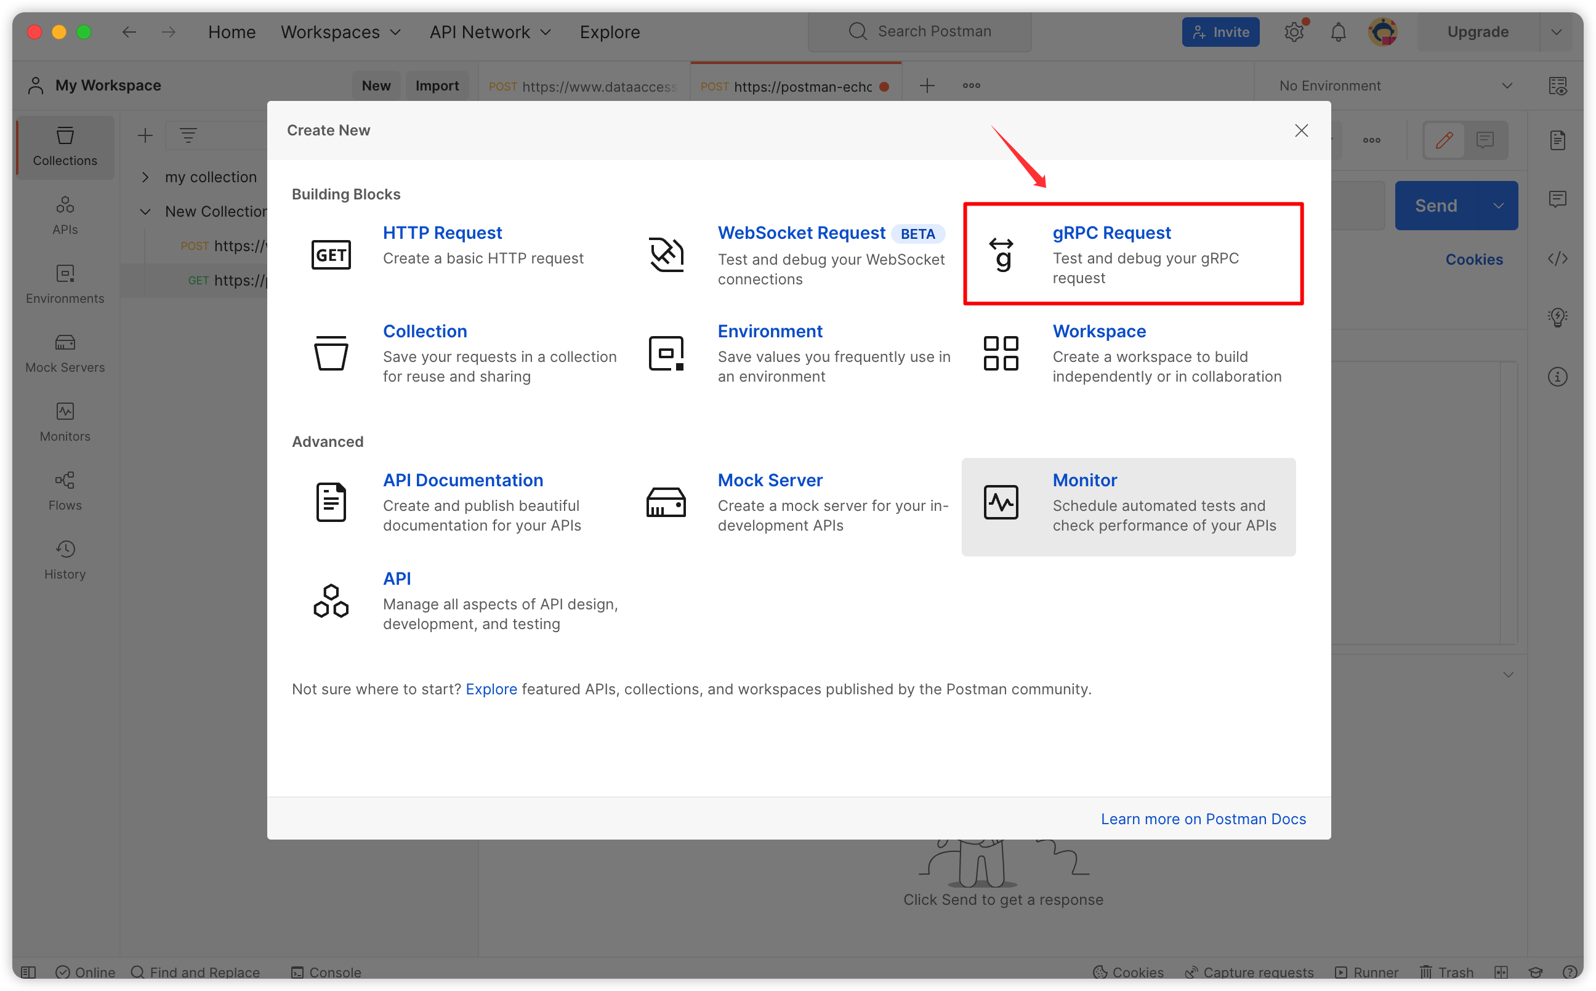Screen dimensions: 1596x991
Task: Click the Monitor waveform icon
Action: point(1001,502)
